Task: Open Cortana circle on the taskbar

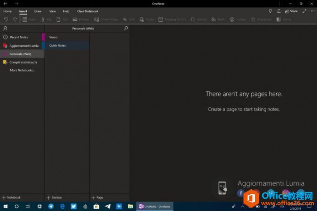Action: point(17,206)
